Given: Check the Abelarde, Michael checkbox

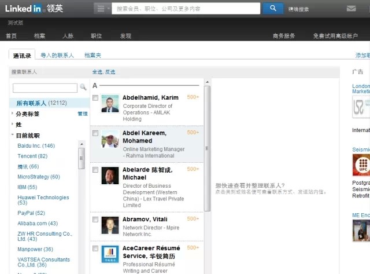Looking at the screenshot, I should [95, 170].
